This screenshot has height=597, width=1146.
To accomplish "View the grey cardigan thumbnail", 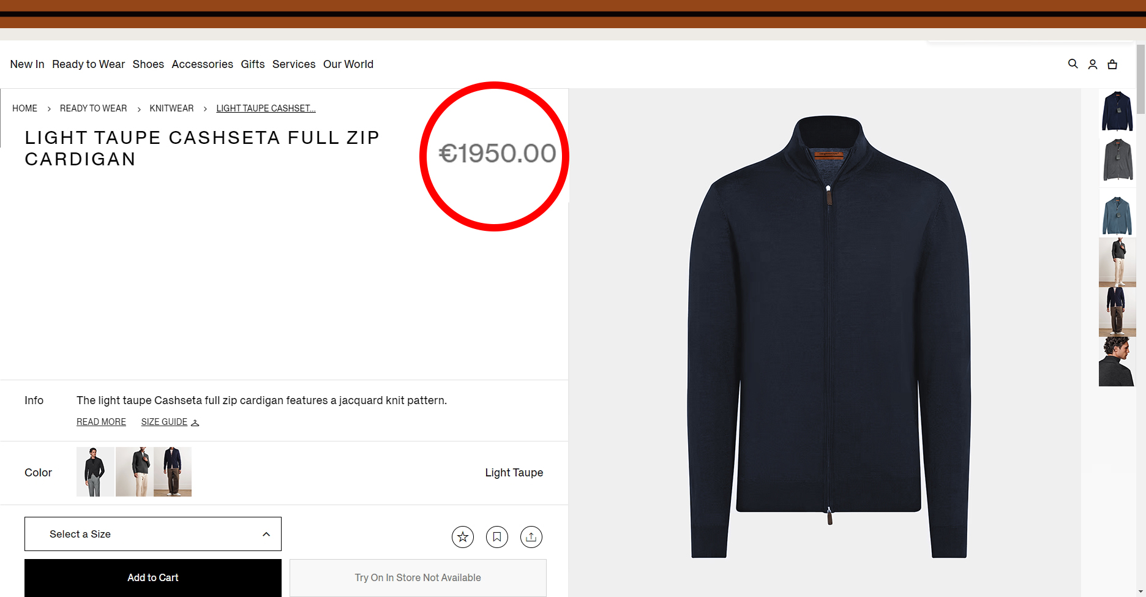I will [1117, 160].
